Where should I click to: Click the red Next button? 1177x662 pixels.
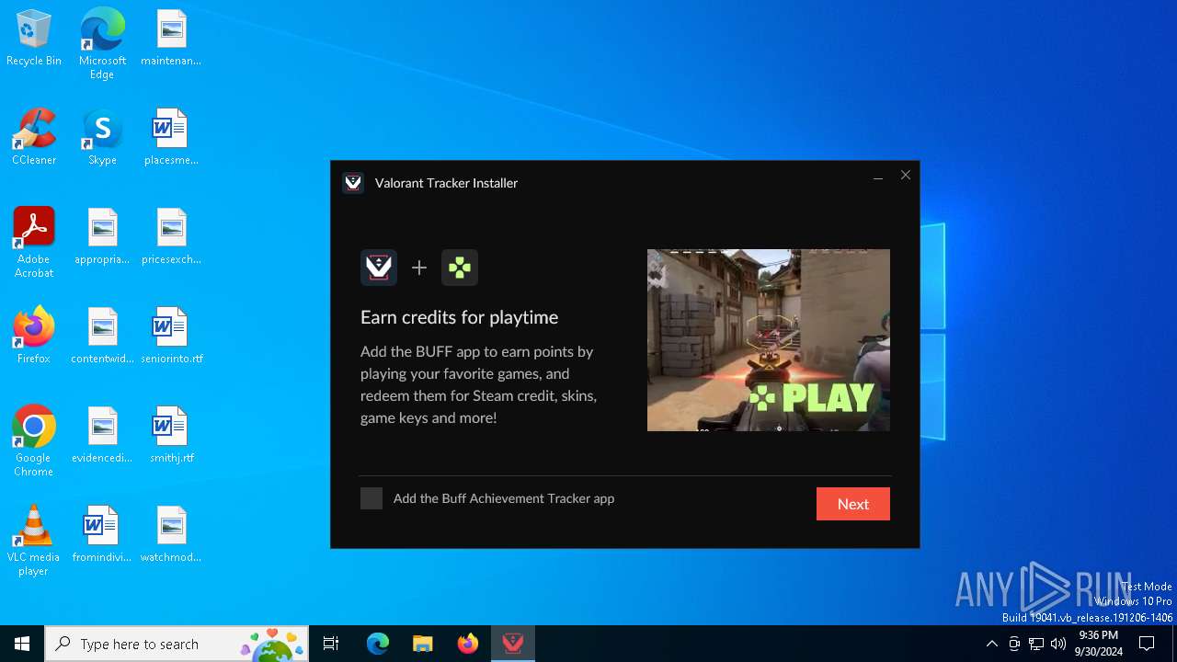[853, 504]
